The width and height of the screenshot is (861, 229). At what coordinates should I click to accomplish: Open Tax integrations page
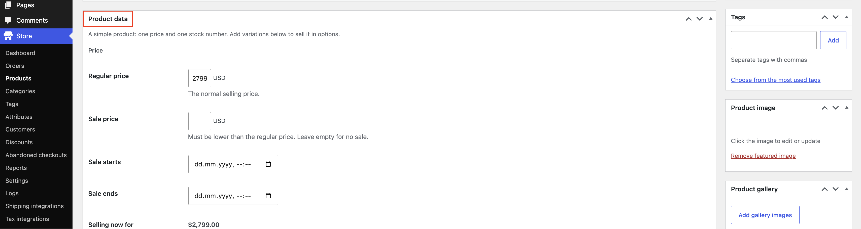27,219
